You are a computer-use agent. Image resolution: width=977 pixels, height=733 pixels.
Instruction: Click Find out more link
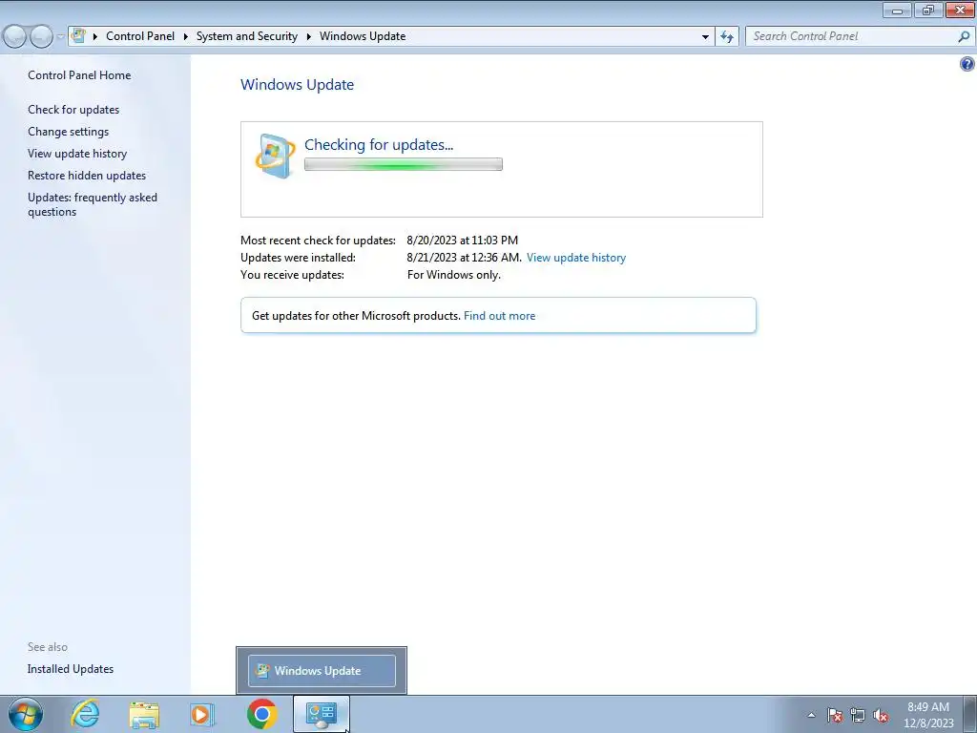[499, 315]
